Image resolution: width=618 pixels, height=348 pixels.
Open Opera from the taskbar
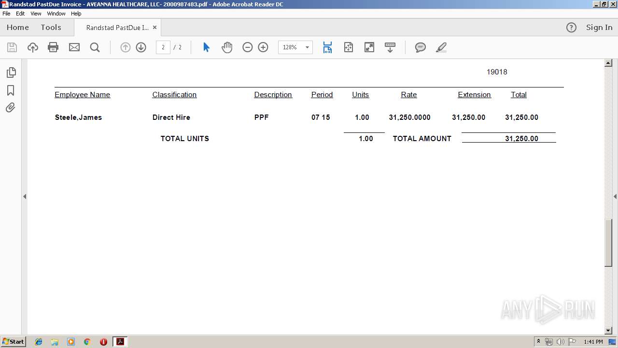pyautogui.click(x=103, y=342)
